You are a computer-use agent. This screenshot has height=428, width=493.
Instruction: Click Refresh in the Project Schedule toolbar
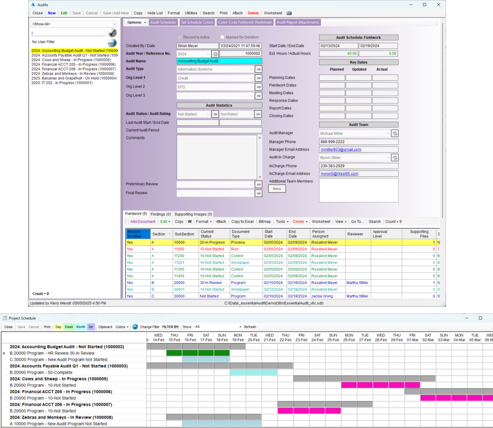tap(250, 327)
